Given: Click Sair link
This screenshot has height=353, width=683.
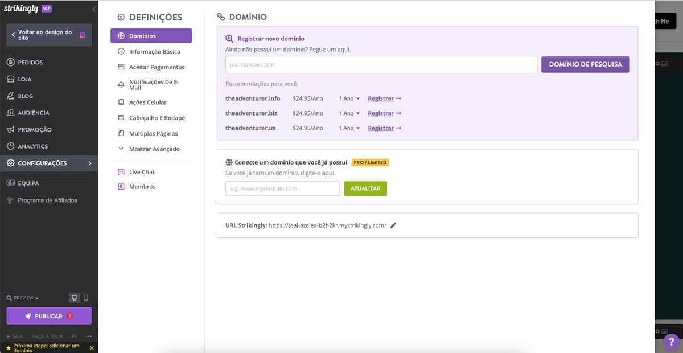Looking at the screenshot, I should tap(14, 336).
